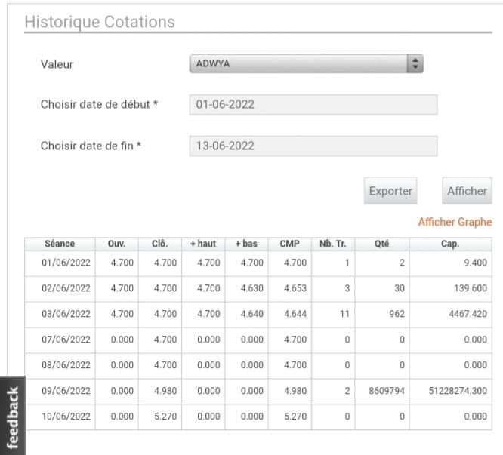Screen dimensions: 503x455
Task: Click the Nb. Tr. column header
Action: point(333,244)
